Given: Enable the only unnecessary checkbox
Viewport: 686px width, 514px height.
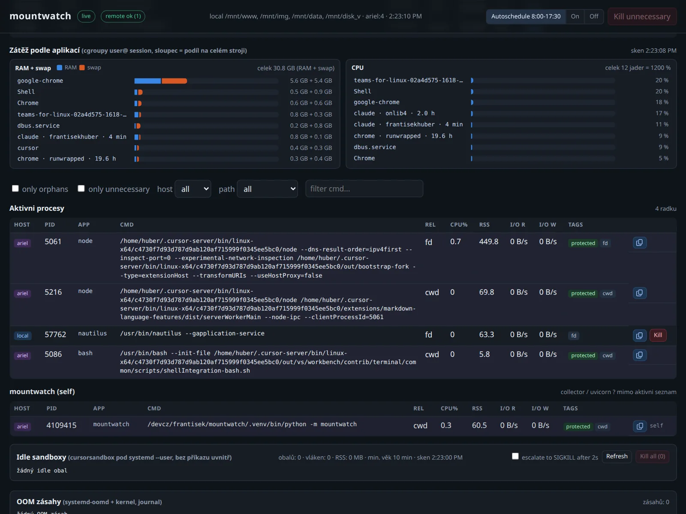Looking at the screenshot, I should tap(81, 188).
